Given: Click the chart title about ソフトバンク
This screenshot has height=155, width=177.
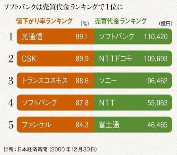Looking at the screenshot, I should 63,7.
